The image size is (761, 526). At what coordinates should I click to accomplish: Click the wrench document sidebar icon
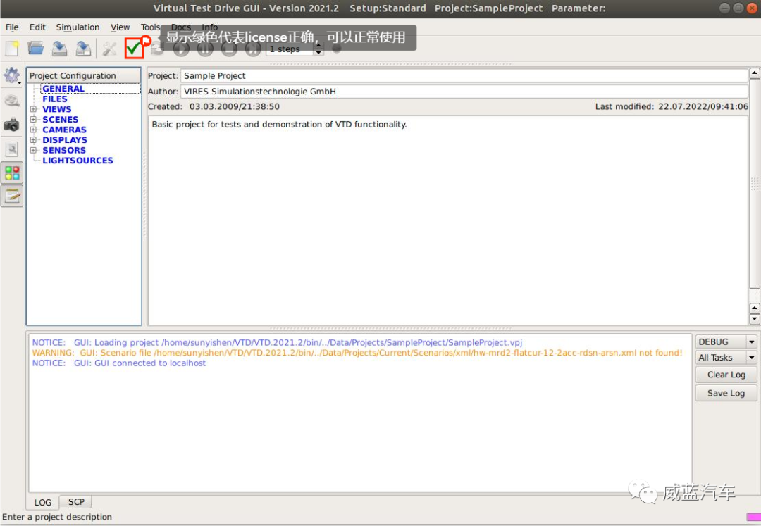coord(12,149)
